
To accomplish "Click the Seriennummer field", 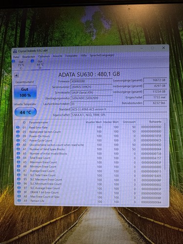I will pyautogui.click(x=92, y=87).
